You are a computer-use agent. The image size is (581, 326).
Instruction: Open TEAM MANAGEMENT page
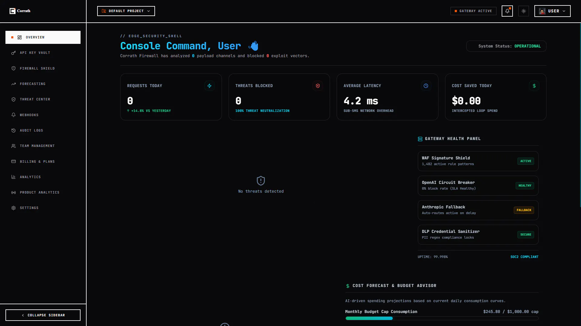coord(43,146)
